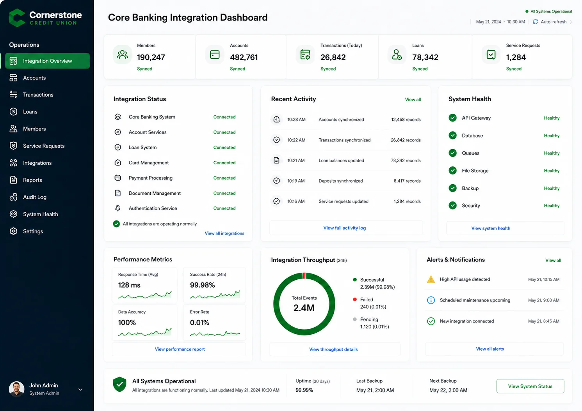The image size is (582, 411).
Task: Click 'May 22, 2:00 AM' next backup
Action: tap(448, 390)
